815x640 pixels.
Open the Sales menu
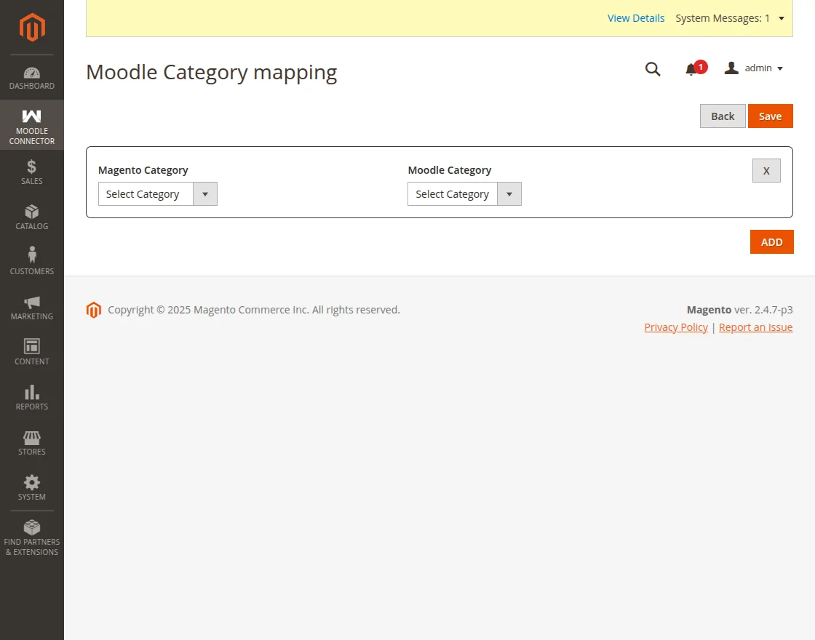point(32,172)
